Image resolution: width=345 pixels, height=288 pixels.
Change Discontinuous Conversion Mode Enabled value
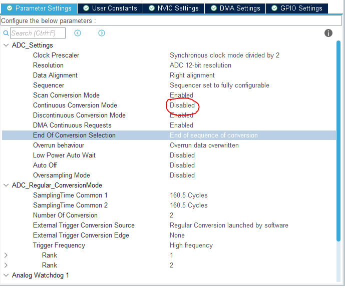pyautogui.click(x=182, y=115)
